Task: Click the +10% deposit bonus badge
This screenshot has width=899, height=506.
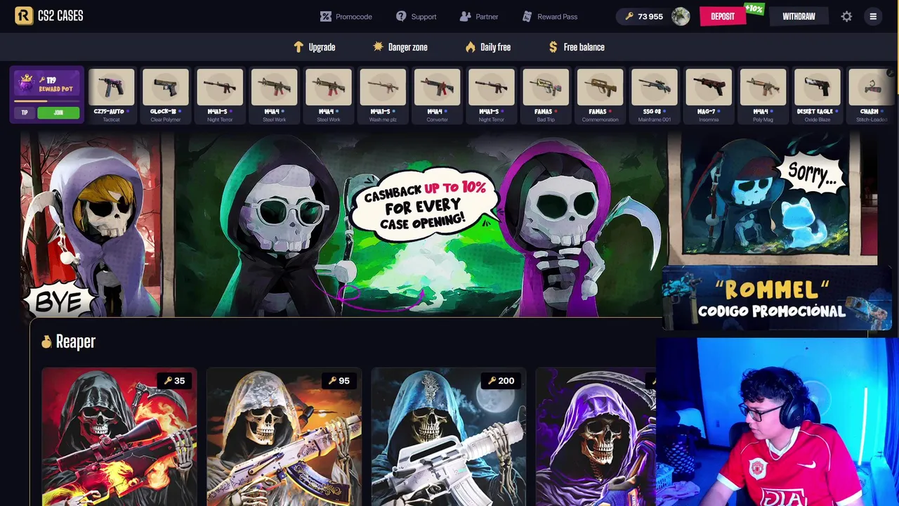Action: (x=754, y=9)
